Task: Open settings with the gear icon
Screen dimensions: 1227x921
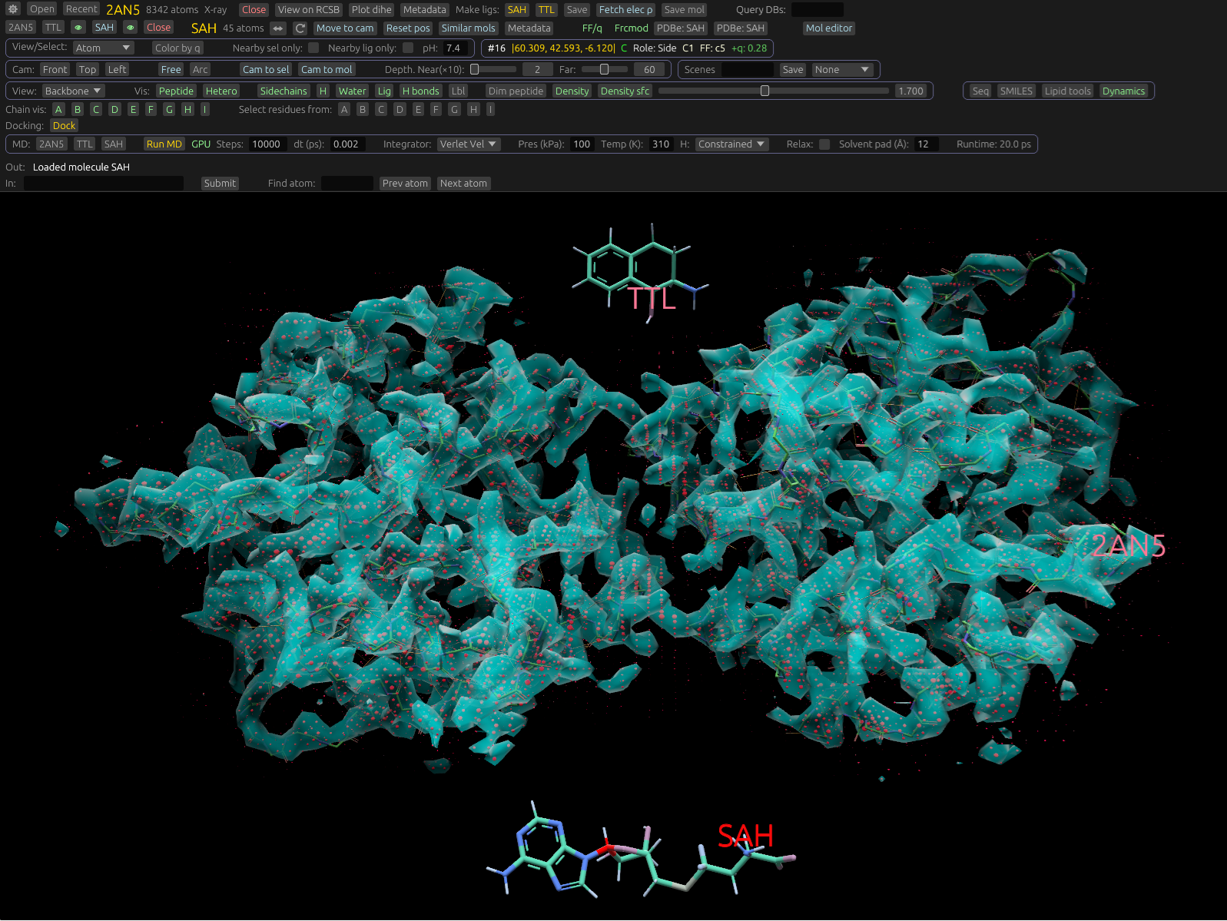Action: [13, 9]
